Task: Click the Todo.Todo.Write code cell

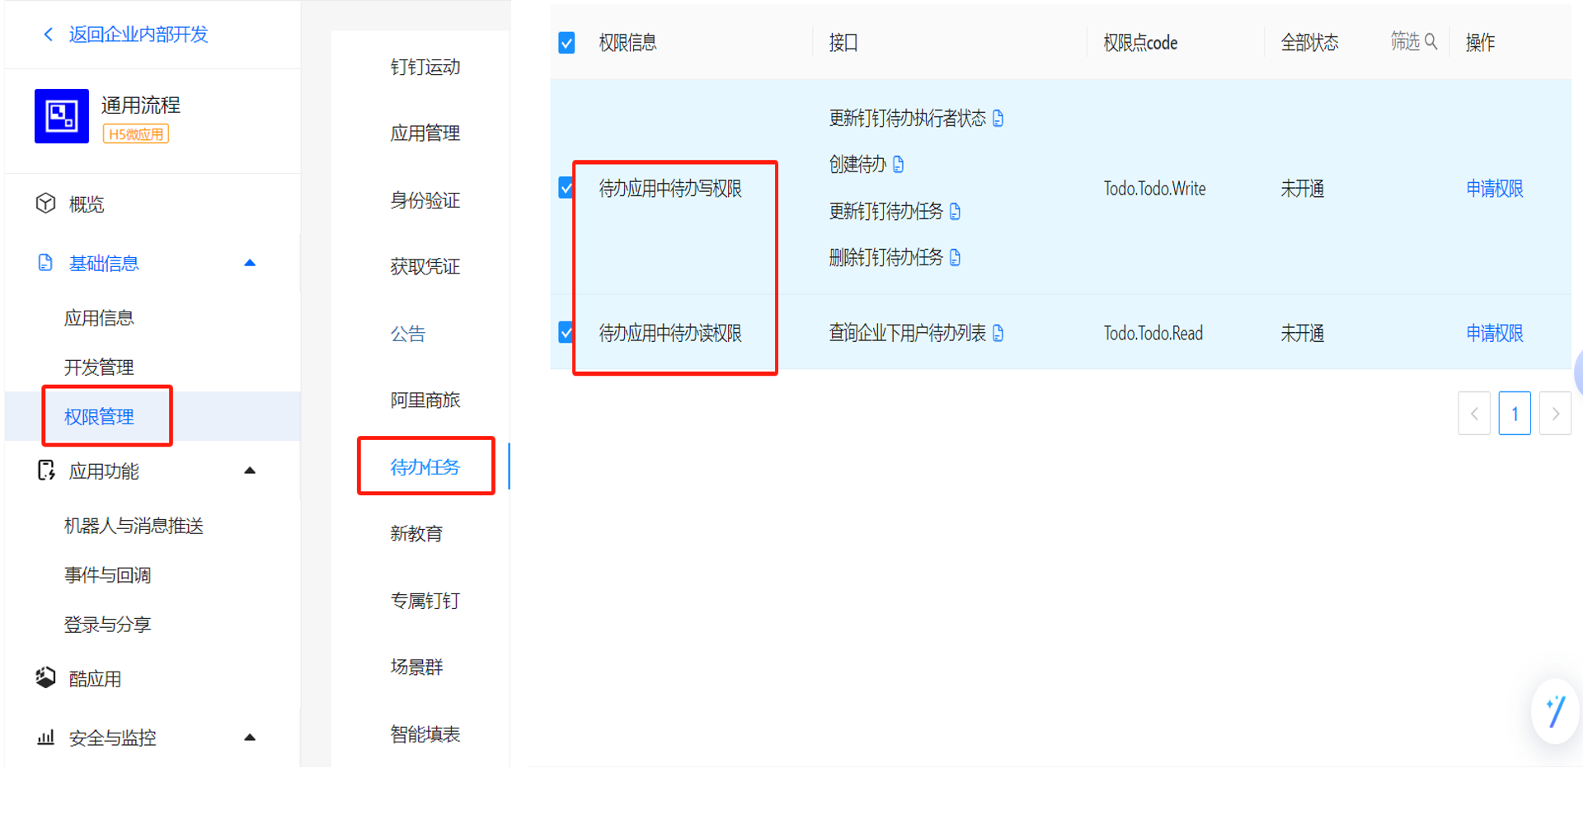Action: point(1154,189)
